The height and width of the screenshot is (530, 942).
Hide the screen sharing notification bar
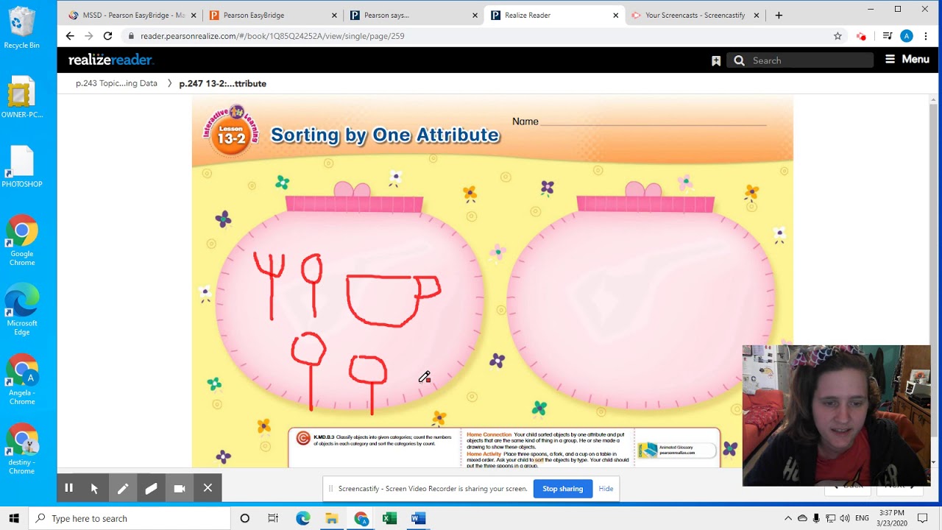pyautogui.click(x=606, y=489)
